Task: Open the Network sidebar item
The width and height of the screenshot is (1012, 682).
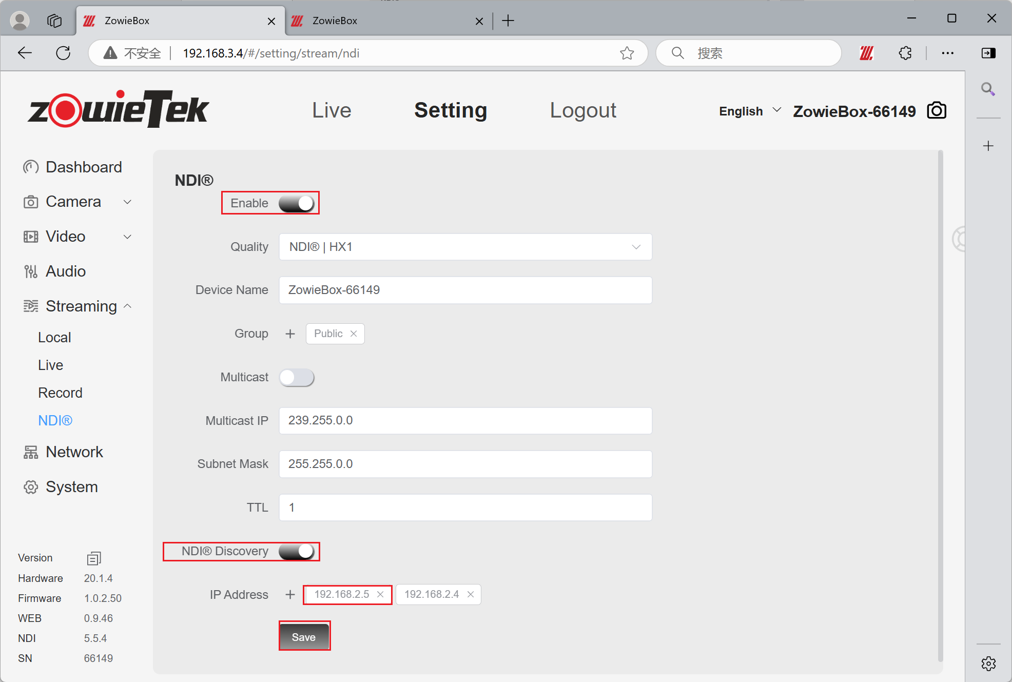Action: coord(74,452)
